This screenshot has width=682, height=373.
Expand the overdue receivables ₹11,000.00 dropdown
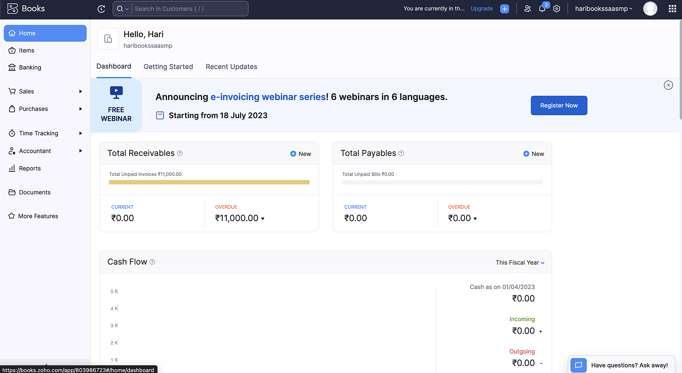[x=263, y=219]
